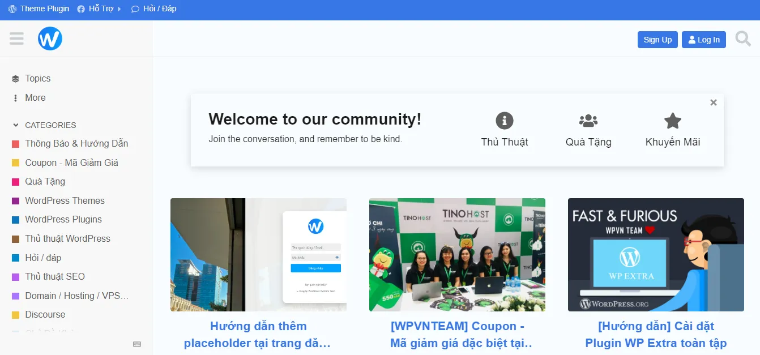
Task: Open the search magnifier icon
Action: 743,39
